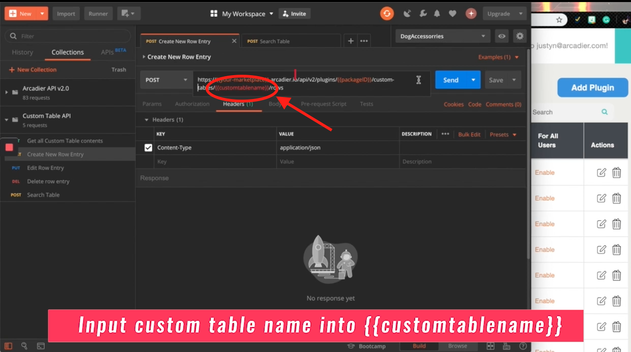The height and width of the screenshot is (352, 631).
Task: Switch to Browse mode
Action: pyautogui.click(x=458, y=346)
